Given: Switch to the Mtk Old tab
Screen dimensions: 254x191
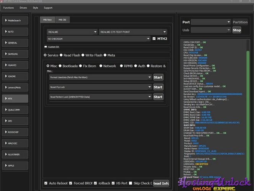Looking at the screenshot, I should (62, 20).
